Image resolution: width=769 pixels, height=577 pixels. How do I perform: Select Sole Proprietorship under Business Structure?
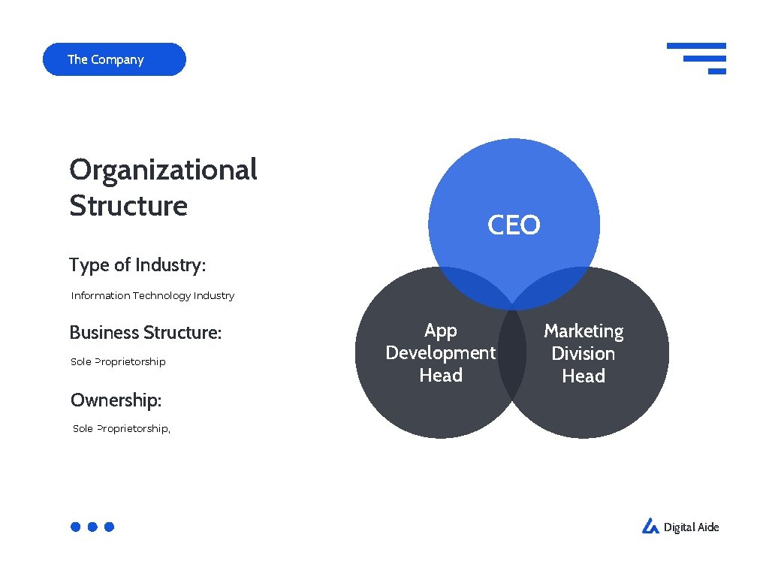click(x=118, y=361)
